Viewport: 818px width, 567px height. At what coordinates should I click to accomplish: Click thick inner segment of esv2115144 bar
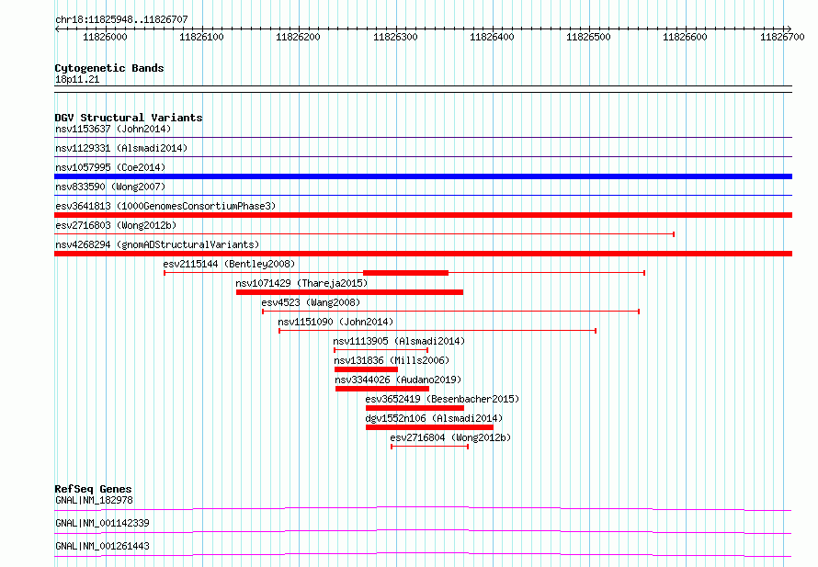pos(406,273)
